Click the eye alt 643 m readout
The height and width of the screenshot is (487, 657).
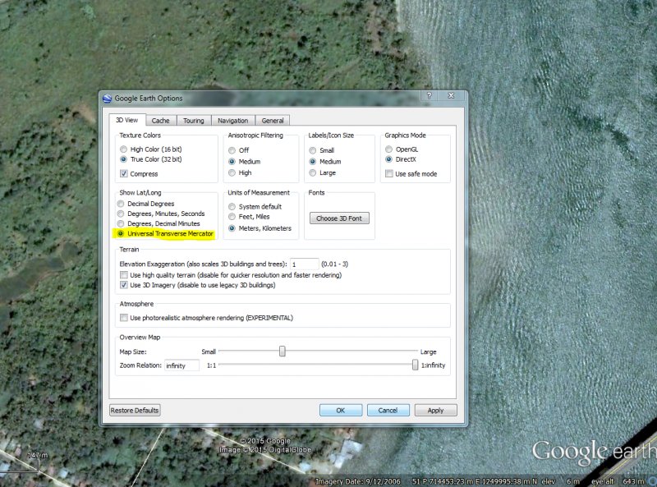pyautogui.click(x=618, y=481)
